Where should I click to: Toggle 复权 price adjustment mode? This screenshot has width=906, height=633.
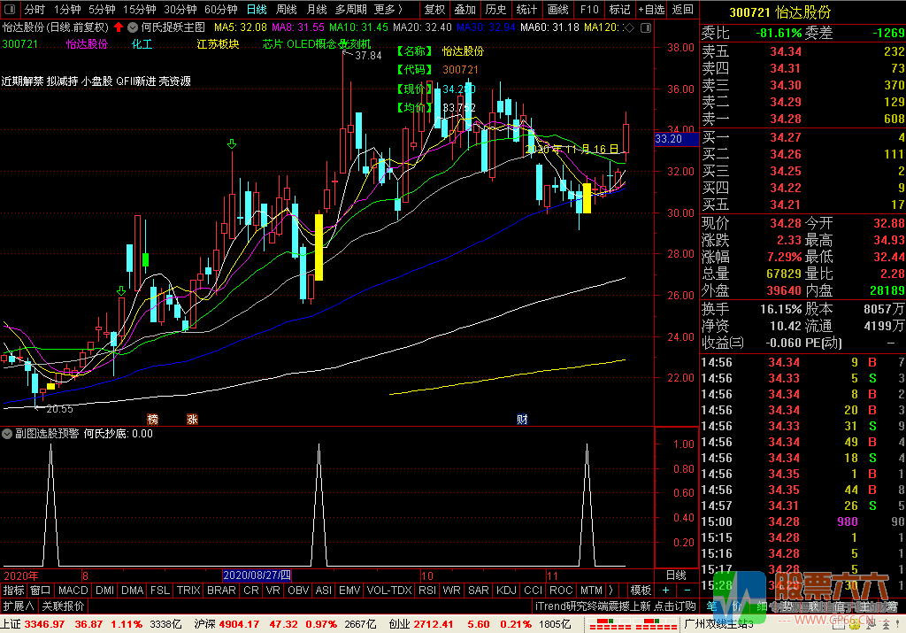tap(434, 10)
